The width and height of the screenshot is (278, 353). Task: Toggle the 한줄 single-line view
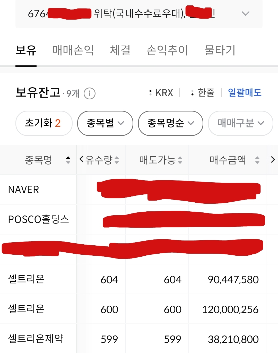point(203,93)
